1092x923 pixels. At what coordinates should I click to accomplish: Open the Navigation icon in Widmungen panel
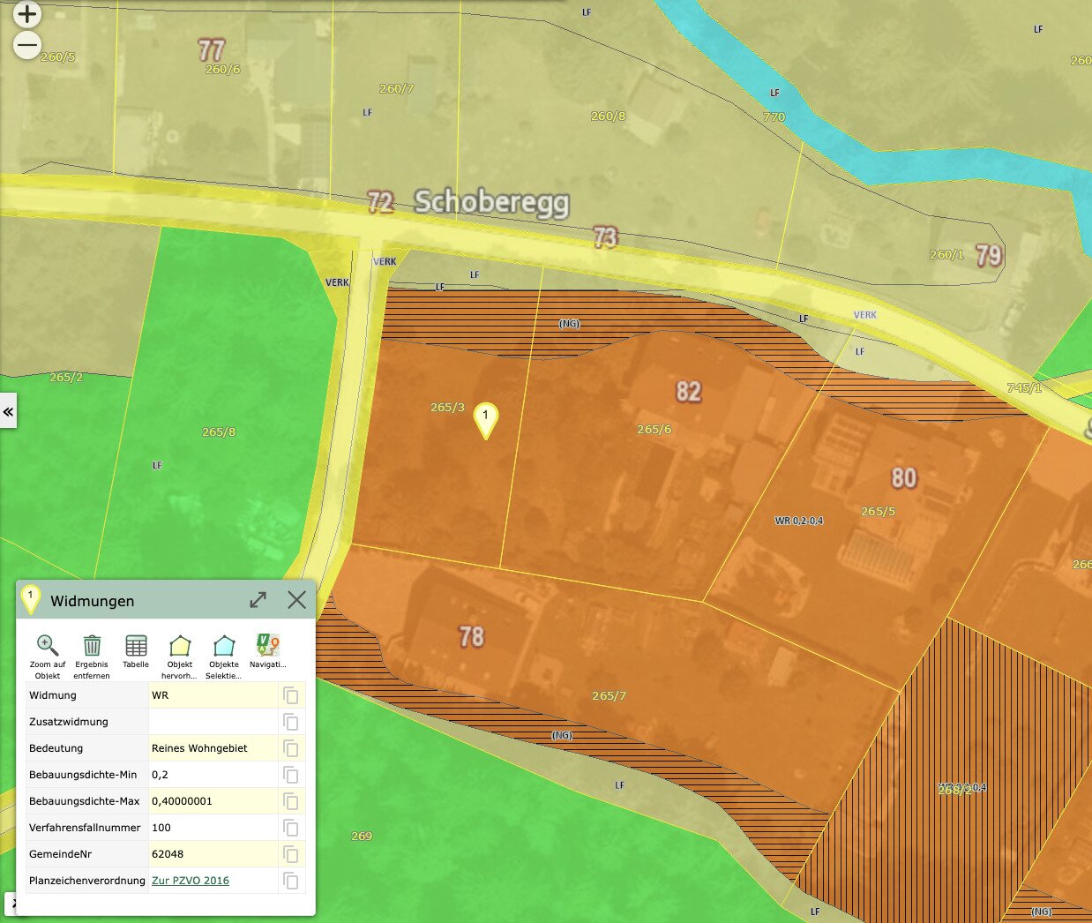pos(267,646)
